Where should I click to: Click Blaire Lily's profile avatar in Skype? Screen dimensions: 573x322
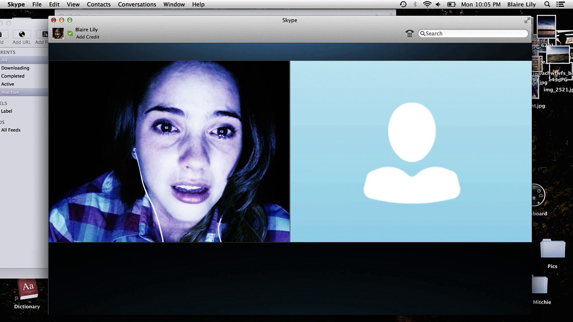[58, 34]
